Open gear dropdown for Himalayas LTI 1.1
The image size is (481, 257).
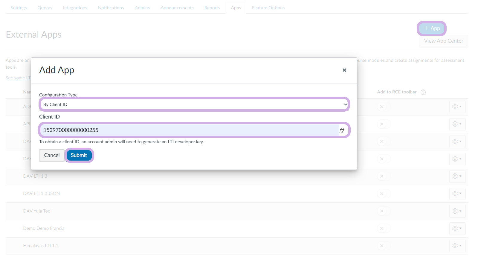click(457, 246)
